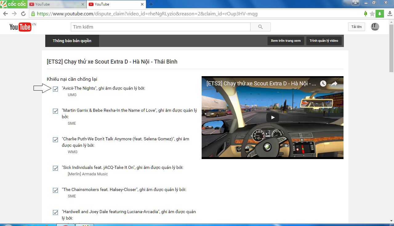Play the embedded video preview
The height and width of the screenshot is (226, 394).
point(272,117)
